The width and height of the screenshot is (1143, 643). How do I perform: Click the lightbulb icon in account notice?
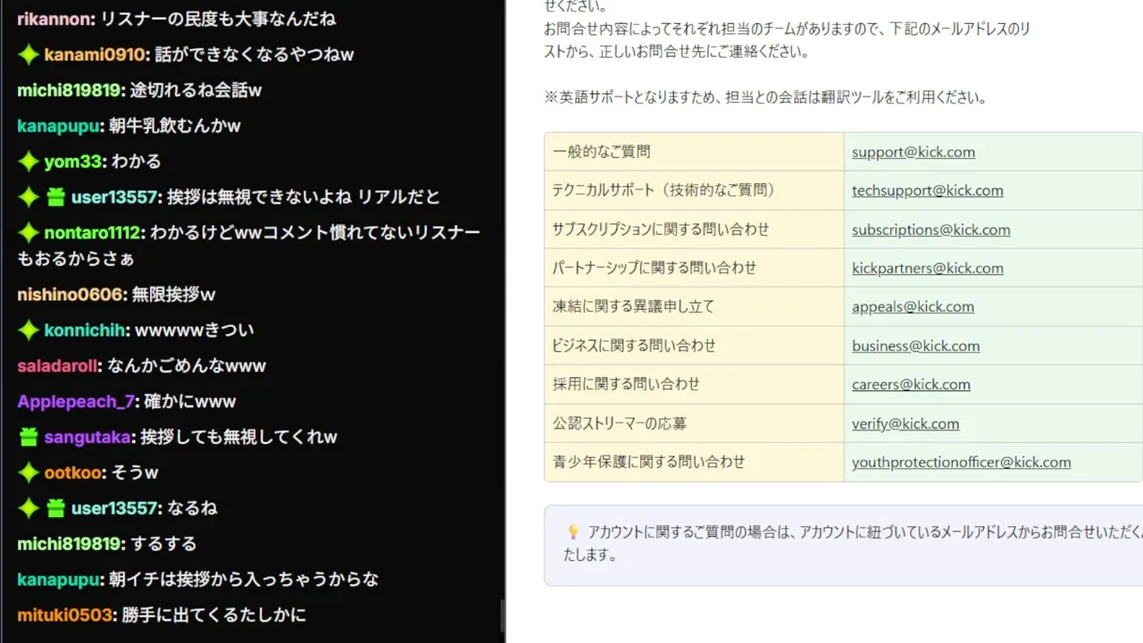pyautogui.click(x=573, y=532)
